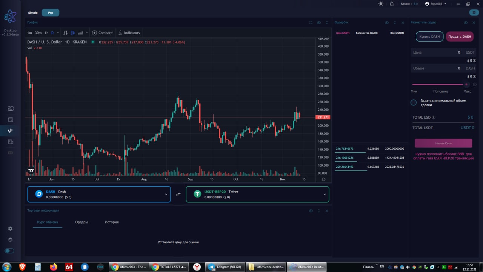Set chart to D timeframe
This screenshot has width=483, height=272.
(x=52, y=33)
